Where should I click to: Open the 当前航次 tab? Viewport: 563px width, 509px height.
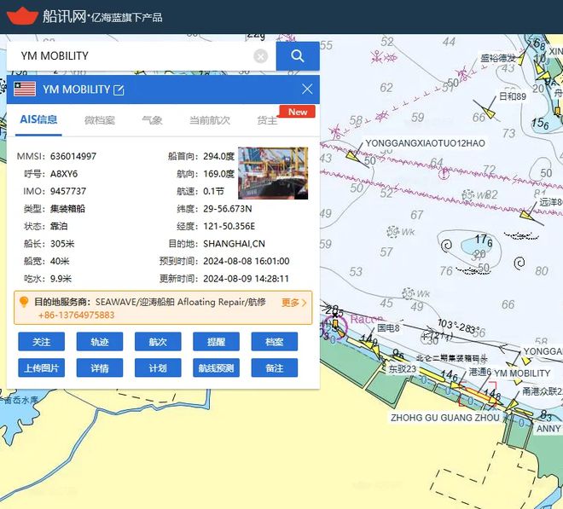click(x=210, y=120)
